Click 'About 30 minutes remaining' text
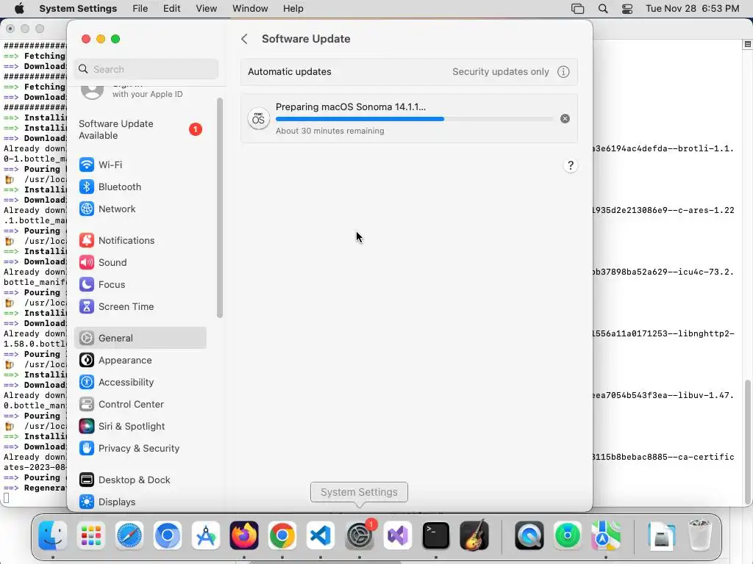 (x=330, y=131)
